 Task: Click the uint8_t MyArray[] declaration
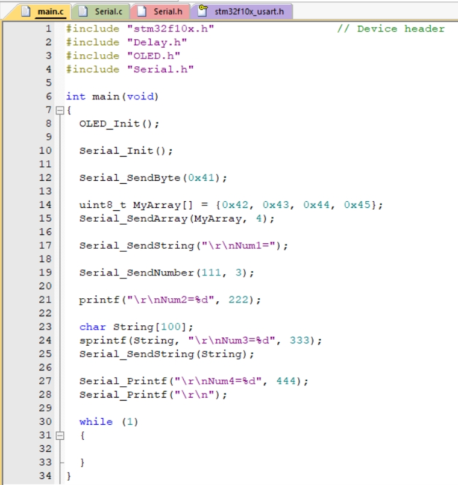pyautogui.click(x=231, y=205)
